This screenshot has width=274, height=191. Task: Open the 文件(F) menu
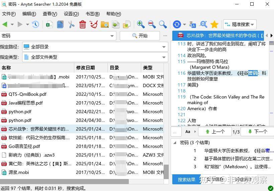coord(9,14)
